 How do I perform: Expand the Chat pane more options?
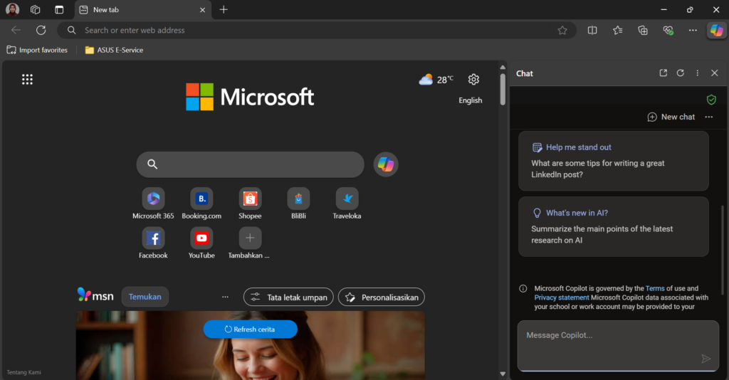(x=698, y=73)
